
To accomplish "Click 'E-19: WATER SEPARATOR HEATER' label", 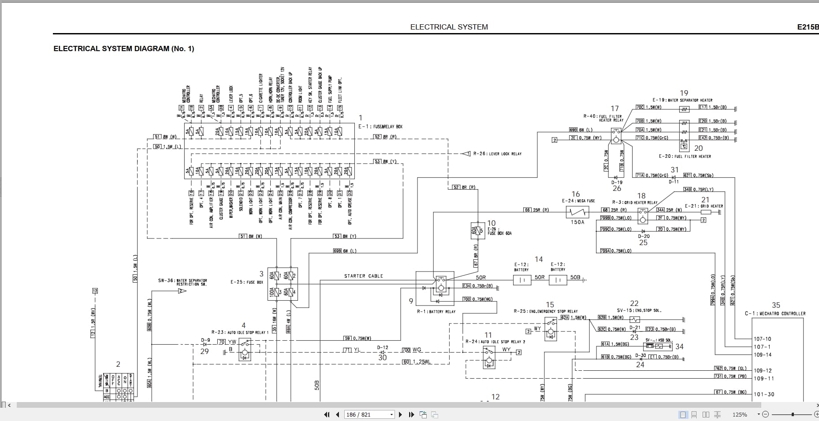I will pos(682,101).
